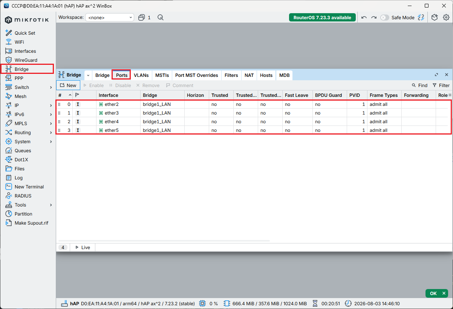
Task: Click the settings gear icon at the top right
Action: pos(446,18)
